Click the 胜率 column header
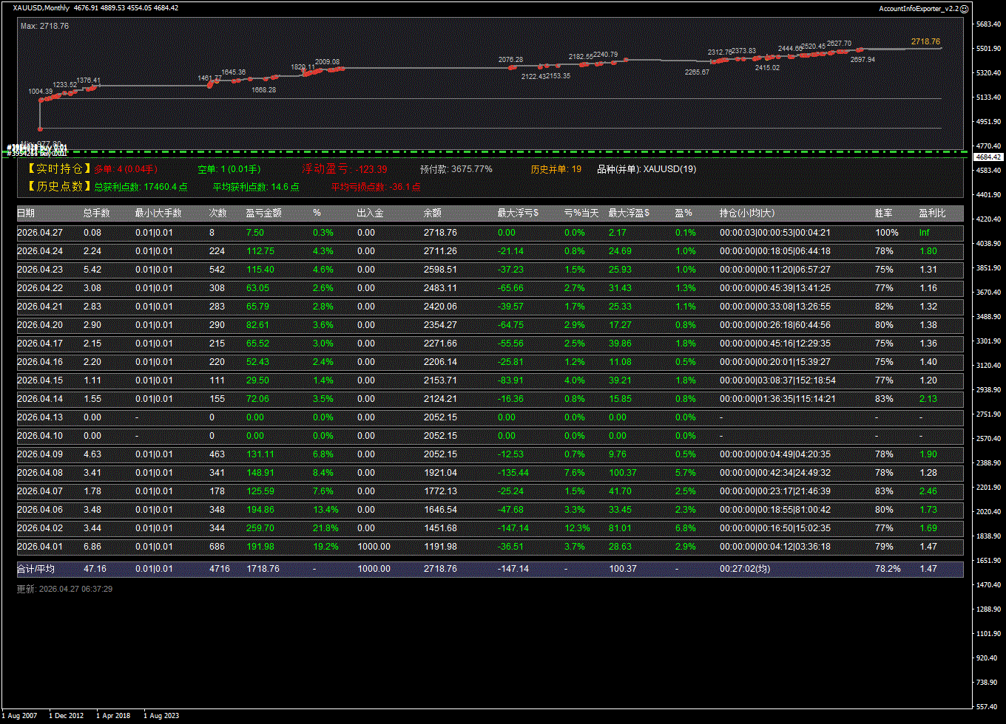Screen dimensions: 1006x724 pos(883,214)
